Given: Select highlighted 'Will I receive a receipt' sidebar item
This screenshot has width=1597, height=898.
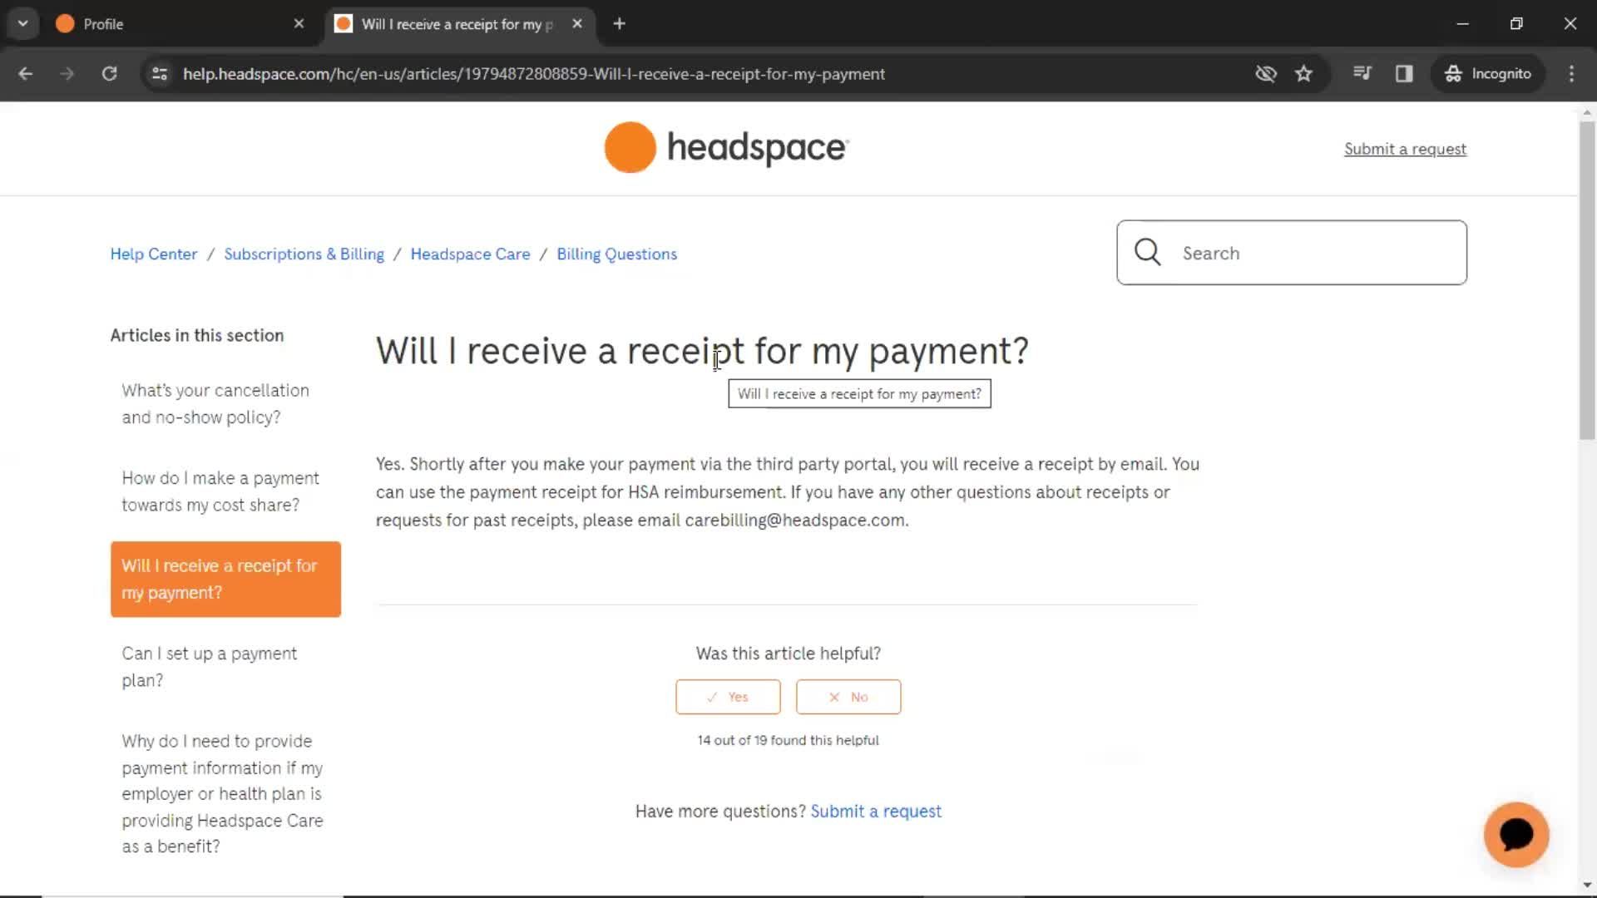Looking at the screenshot, I should (225, 580).
